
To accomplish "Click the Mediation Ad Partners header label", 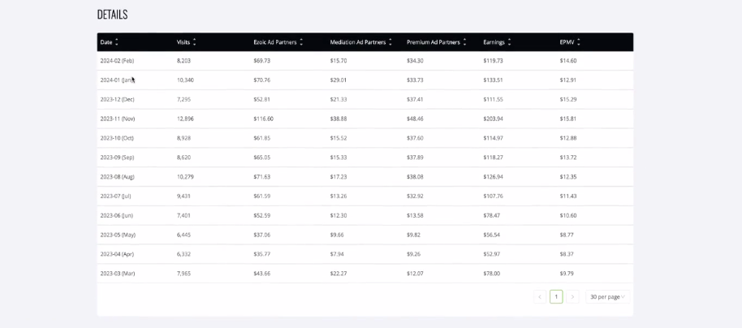I will pos(358,42).
